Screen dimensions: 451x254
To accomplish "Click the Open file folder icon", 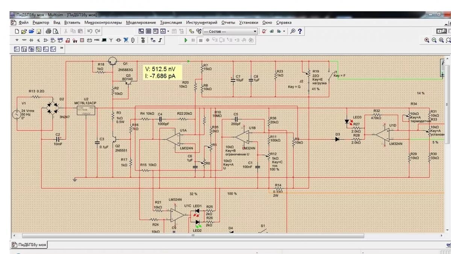I will click(x=24, y=32).
